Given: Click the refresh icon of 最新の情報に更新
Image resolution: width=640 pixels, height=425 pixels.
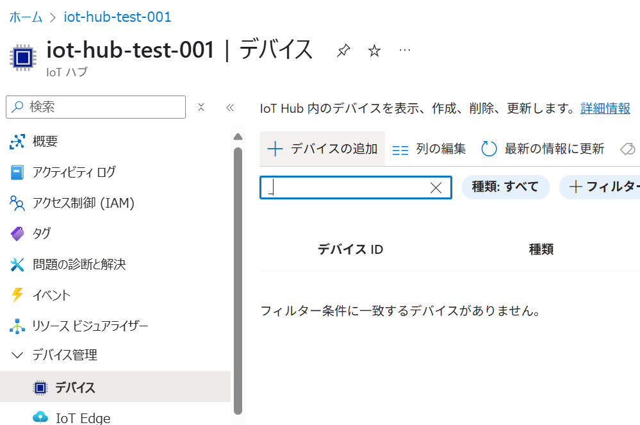Looking at the screenshot, I should [x=489, y=149].
